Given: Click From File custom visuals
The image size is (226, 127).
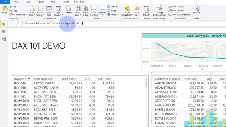Looking at the screenshot, I should (x=137, y=11).
